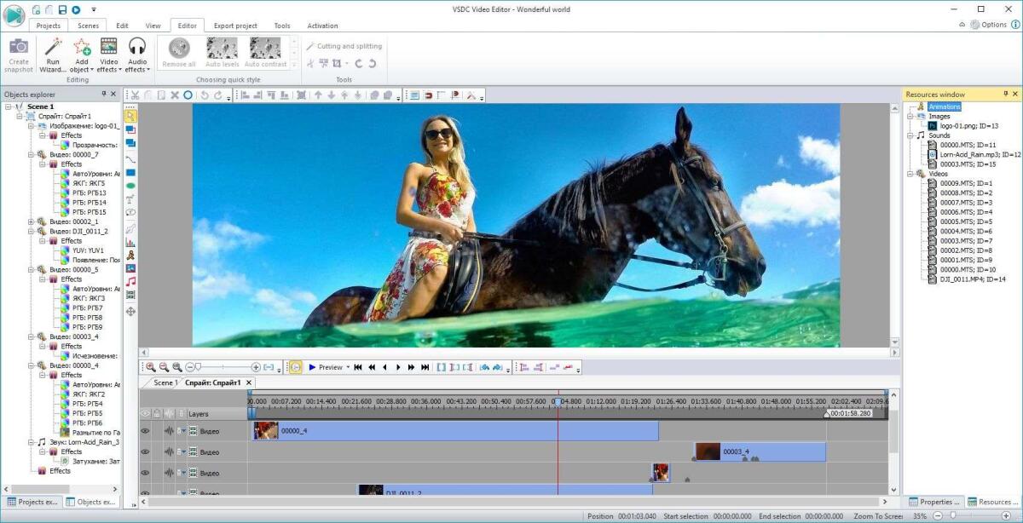Choose the Line tool from the sidebar

pyautogui.click(x=131, y=159)
